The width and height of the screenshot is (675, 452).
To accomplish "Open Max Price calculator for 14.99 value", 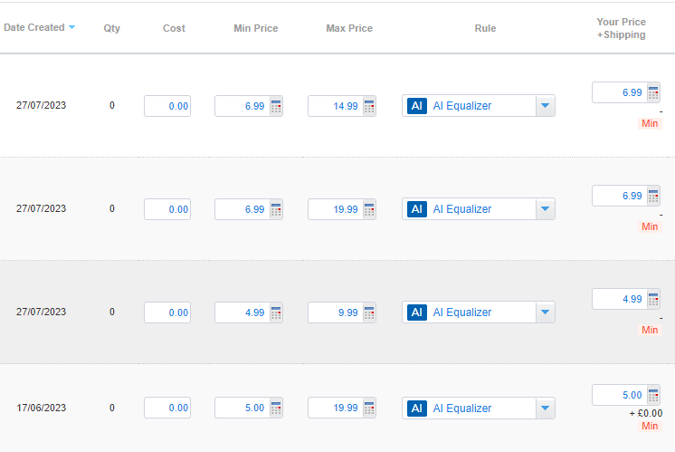I will coord(369,106).
